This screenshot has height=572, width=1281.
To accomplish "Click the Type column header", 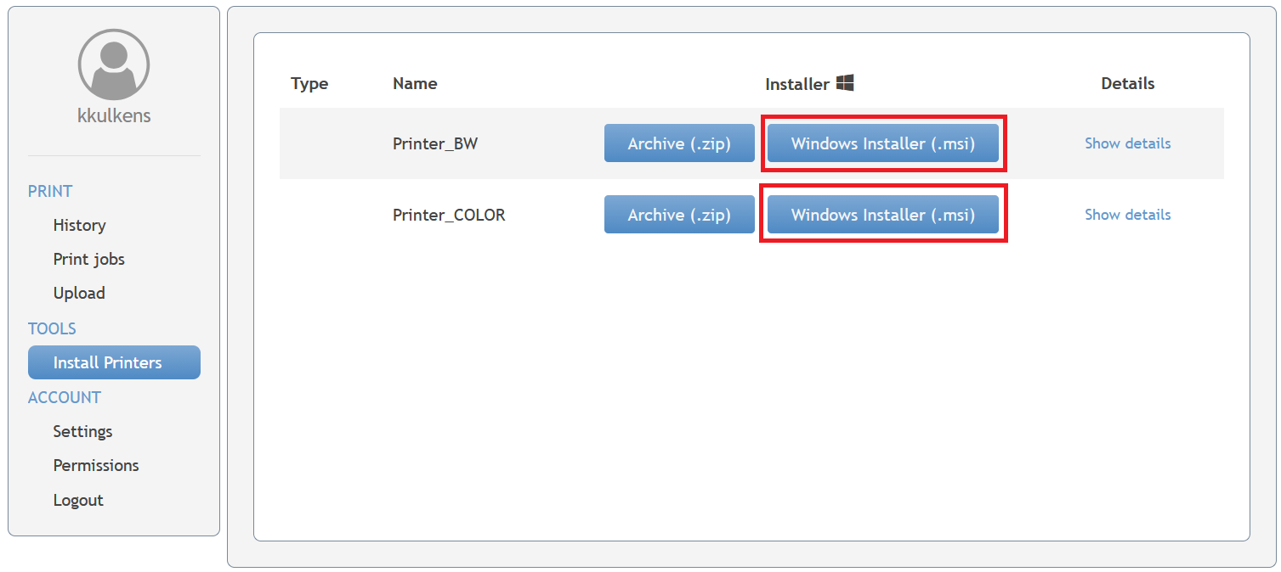I will point(309,83).
